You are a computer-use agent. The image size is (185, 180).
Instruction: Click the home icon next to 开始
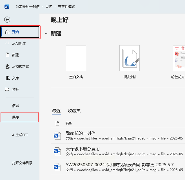click(7, 32)
